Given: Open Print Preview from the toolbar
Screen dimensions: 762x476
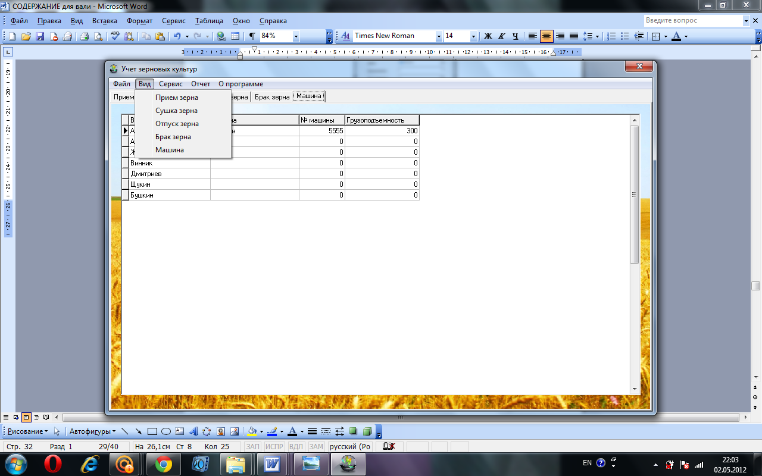Looking at the screenshot, I should pos(98,36).
